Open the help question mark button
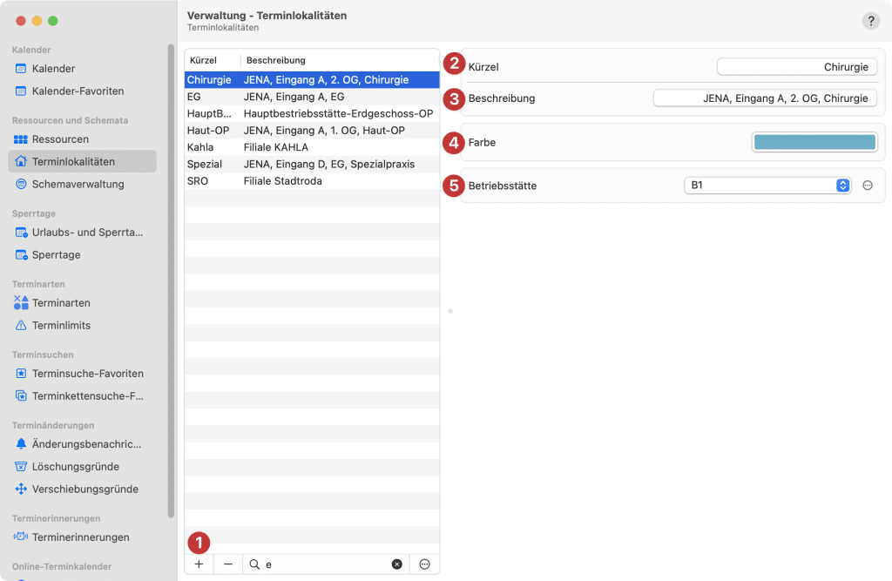 870,21
